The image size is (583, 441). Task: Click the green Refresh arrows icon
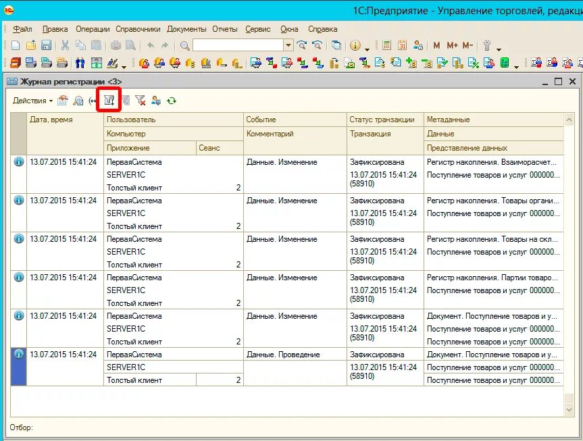pos(172,101)
